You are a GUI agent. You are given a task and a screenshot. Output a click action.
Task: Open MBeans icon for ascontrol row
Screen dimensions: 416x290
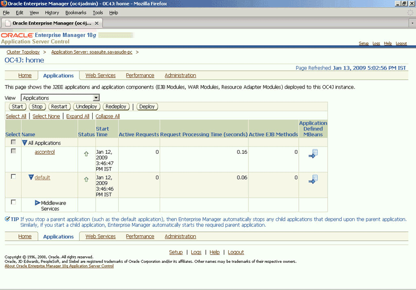pyautogui.click(x=313, y=154)
